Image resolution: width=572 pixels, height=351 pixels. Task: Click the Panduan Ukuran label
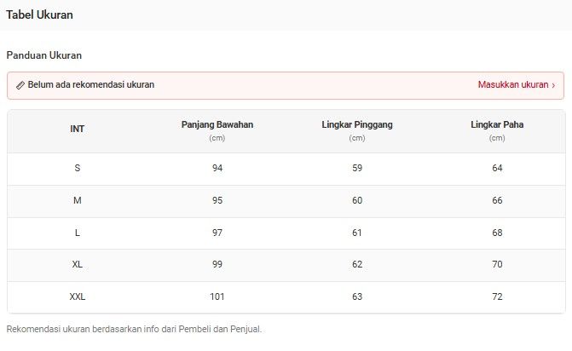tap(44, 55)
